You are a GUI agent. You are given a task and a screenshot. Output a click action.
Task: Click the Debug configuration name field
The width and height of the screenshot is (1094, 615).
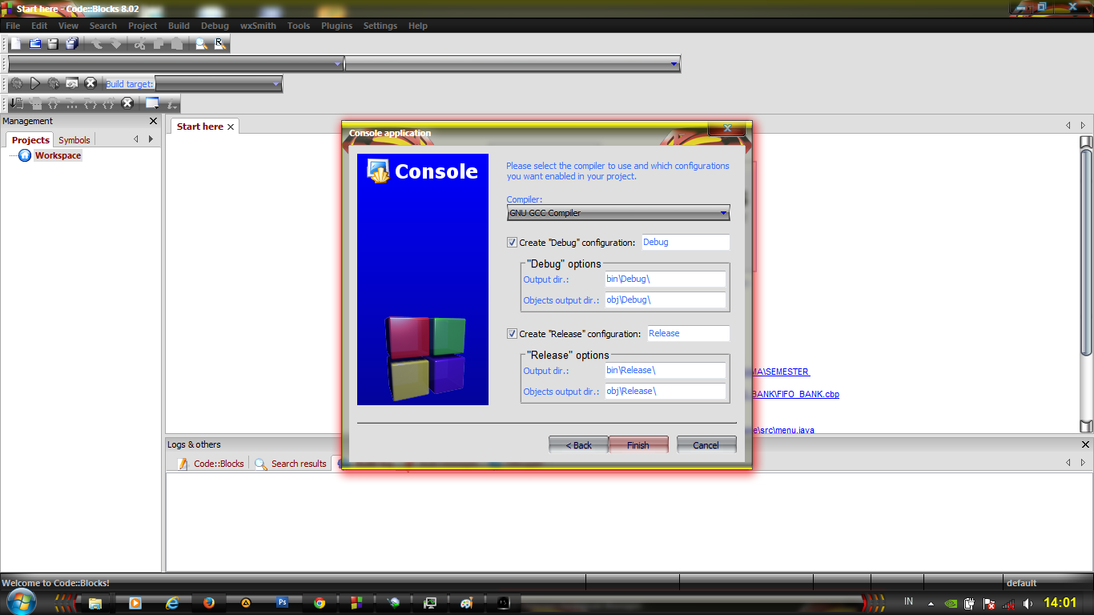click(685, 242)
